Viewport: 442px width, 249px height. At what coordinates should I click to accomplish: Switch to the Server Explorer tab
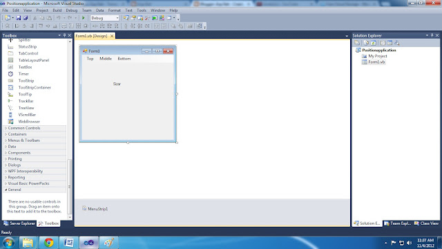pyautogui.click(x=19, y=223)
